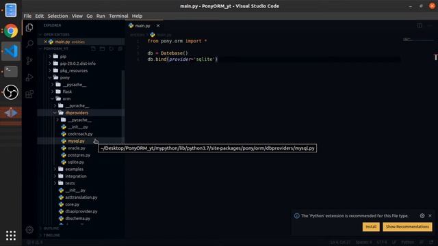
Task: Open the editor More Actions menu
Action: tap(430, 26)
